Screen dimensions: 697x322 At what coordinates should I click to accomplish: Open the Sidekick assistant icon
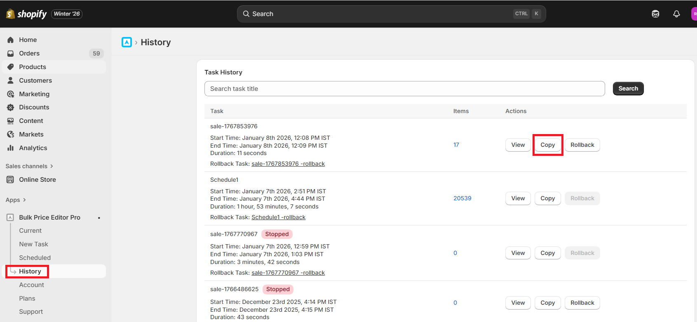(655, 14)
